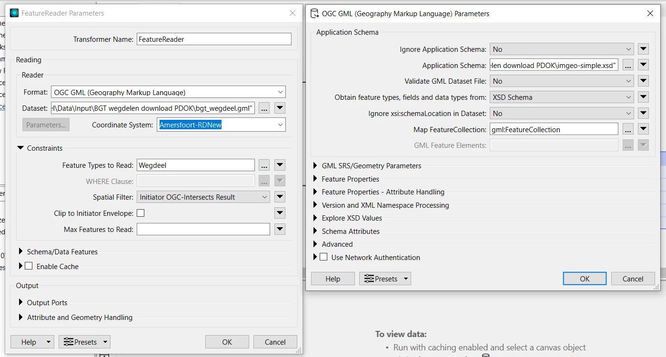The image size is (666, 357).
Task: Collapse the Constraints section
Action: point(20,148)
